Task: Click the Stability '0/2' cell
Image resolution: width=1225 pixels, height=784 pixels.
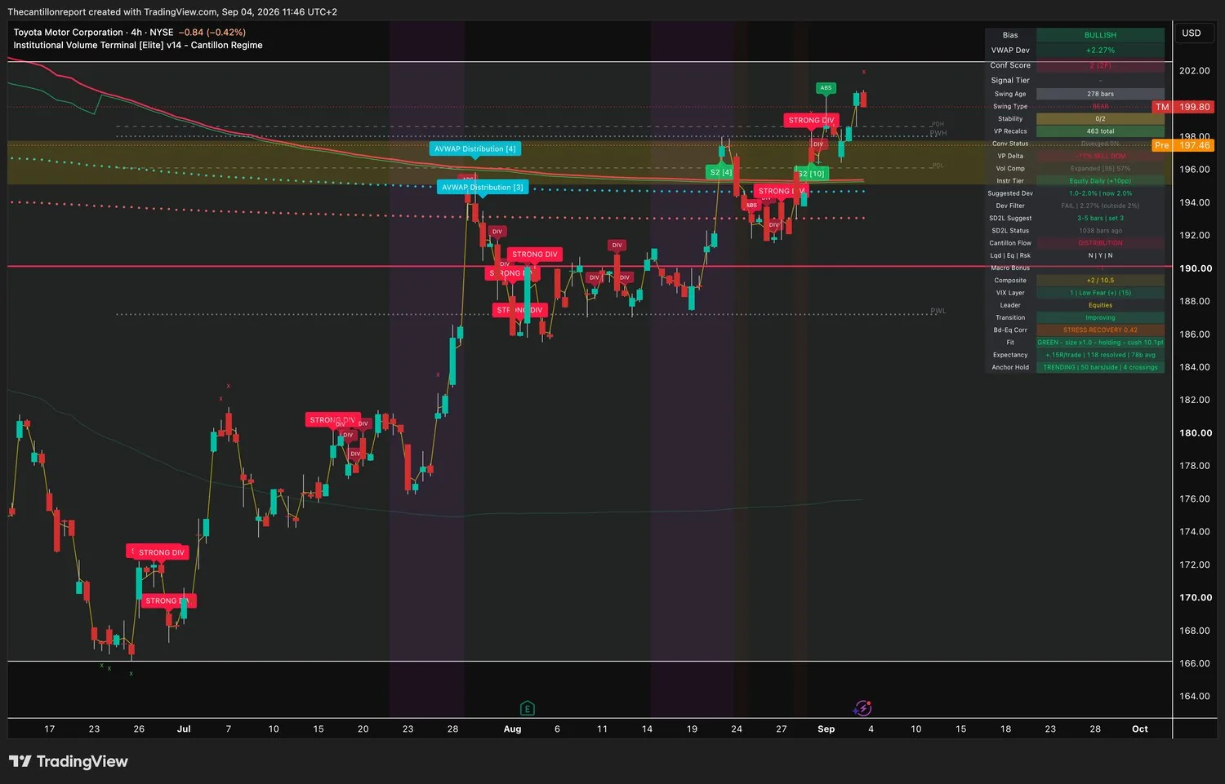Action: [x=1100, y=119]
